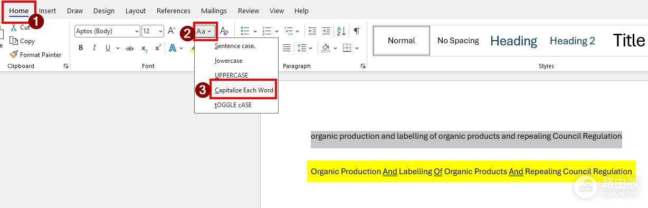648x208 pixels.
Task: Expand the Bullets library arrow
Action: pyautogui.click(x=255, y=31)
